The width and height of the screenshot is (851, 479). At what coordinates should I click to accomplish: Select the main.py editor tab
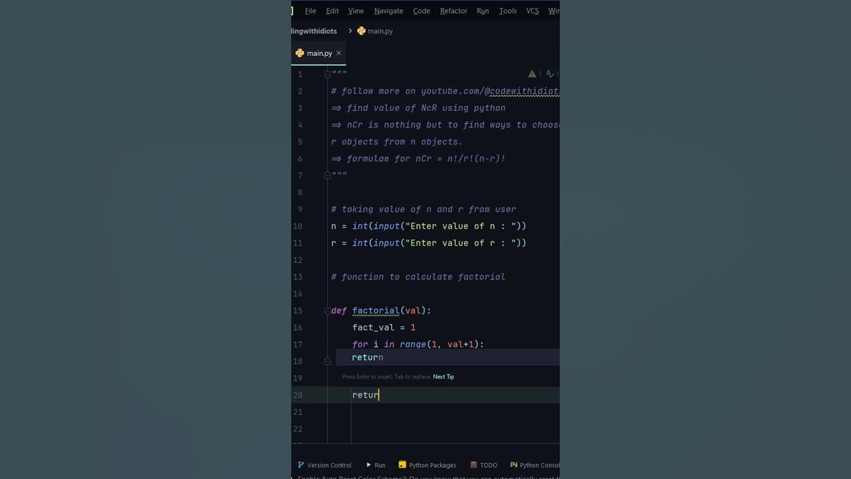[x=318, y=53]
